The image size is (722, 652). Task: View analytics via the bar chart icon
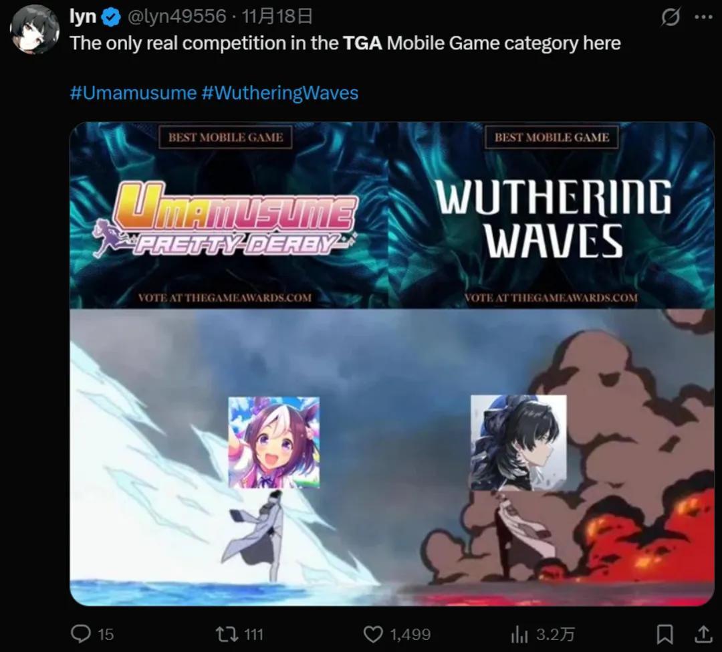click(x=519, y=635)
